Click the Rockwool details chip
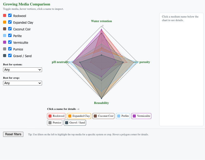205x160 pixels. tap(56, 116)
